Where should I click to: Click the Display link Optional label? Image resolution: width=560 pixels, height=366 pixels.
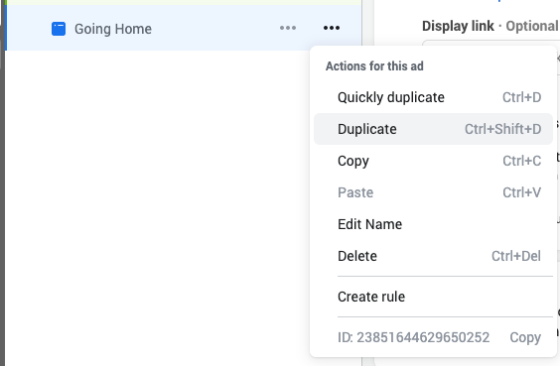pyautogui.click(x=490, y=26)
